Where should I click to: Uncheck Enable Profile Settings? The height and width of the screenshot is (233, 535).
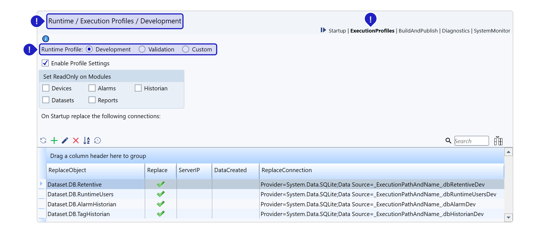click(x=45, y=63)
